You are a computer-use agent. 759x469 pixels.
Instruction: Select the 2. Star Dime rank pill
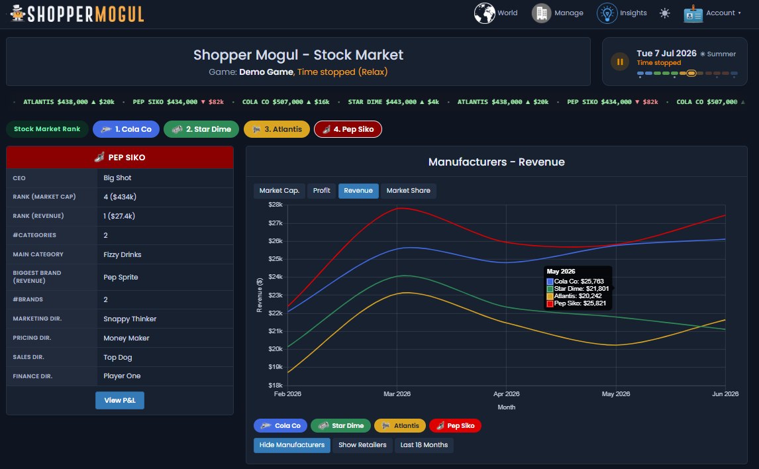[x=201, y=129]
